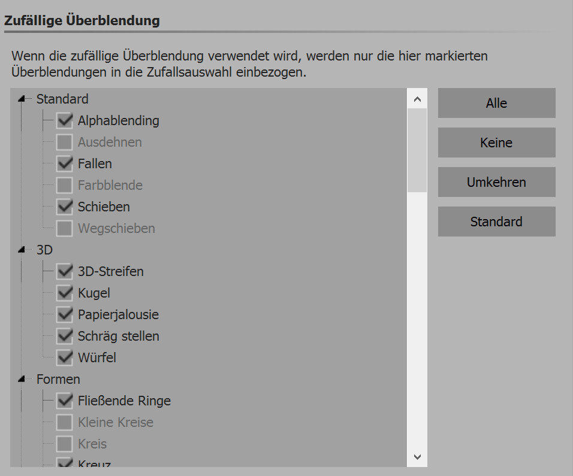Click the scrollbar down arrow
The width and height of the screenshot is (573, 476).
coord(417,457)
